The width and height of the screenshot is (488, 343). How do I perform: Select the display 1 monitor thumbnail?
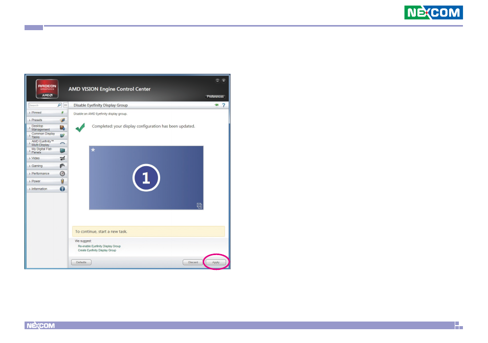[x=146, y=178]
